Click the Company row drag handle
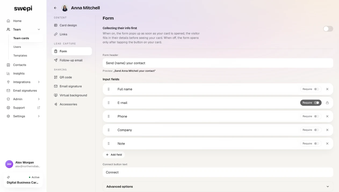The height and width of the screenshot is (192, 339). (x=109, y=130)
